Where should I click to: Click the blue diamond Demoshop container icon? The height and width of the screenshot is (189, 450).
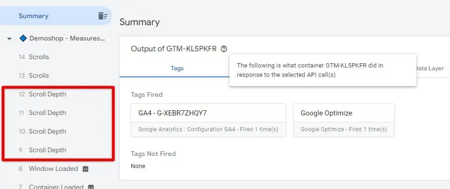[23, 38]
